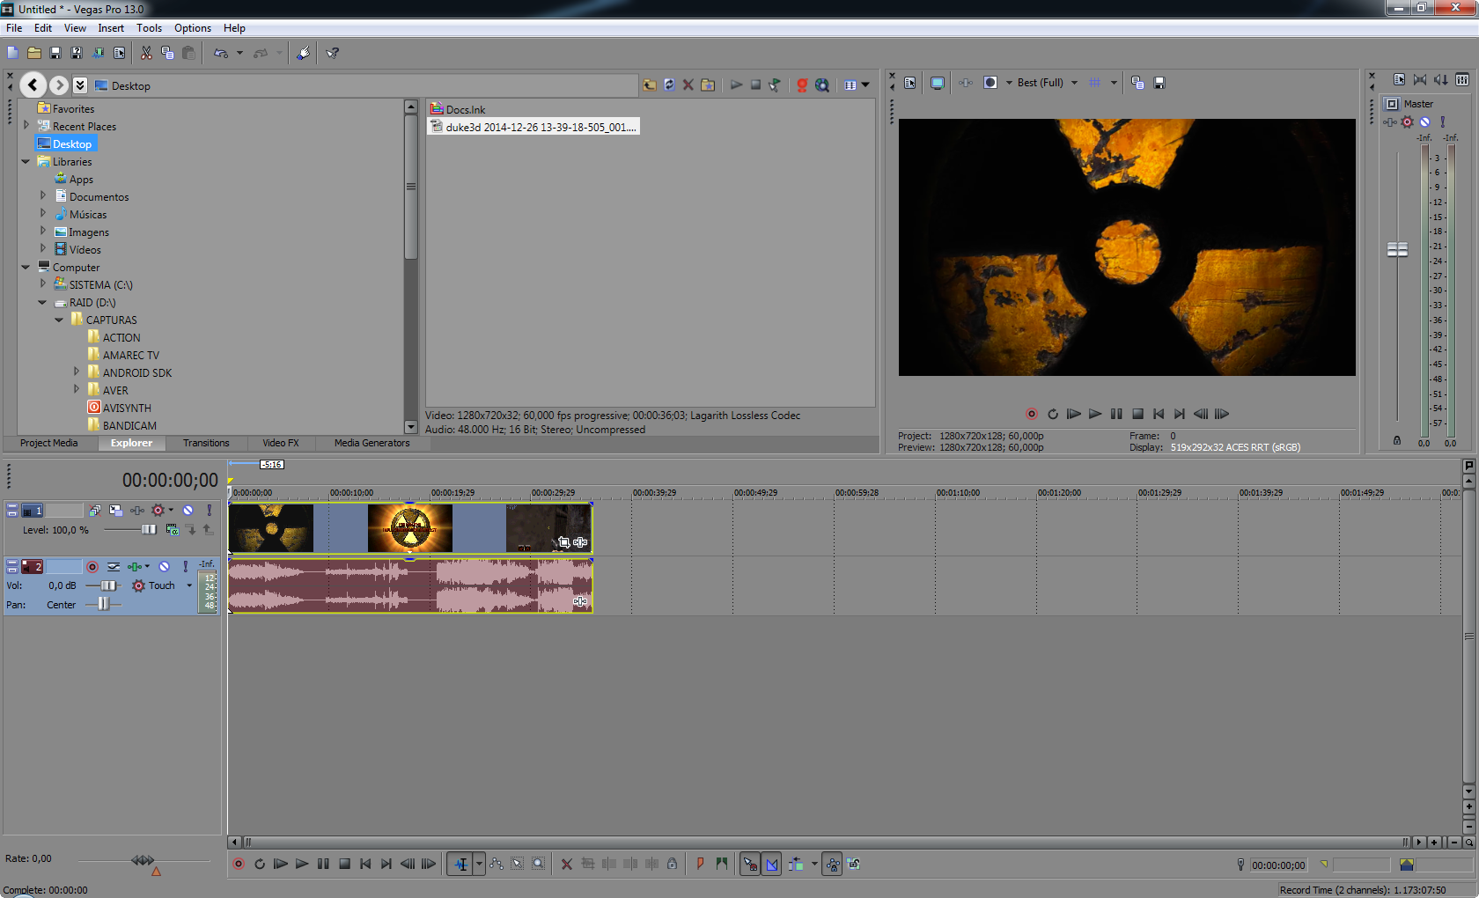Select the Desktop tree item
Viewport: 1479px width, 898px height.
coord(65,144)
